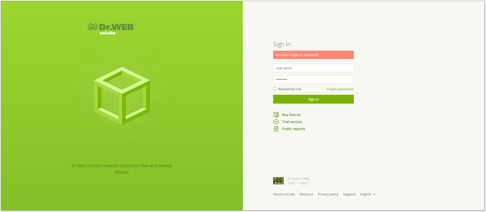Click the Buy license certificate icon
Screen dimensions: 486x212
click(276, 115)
